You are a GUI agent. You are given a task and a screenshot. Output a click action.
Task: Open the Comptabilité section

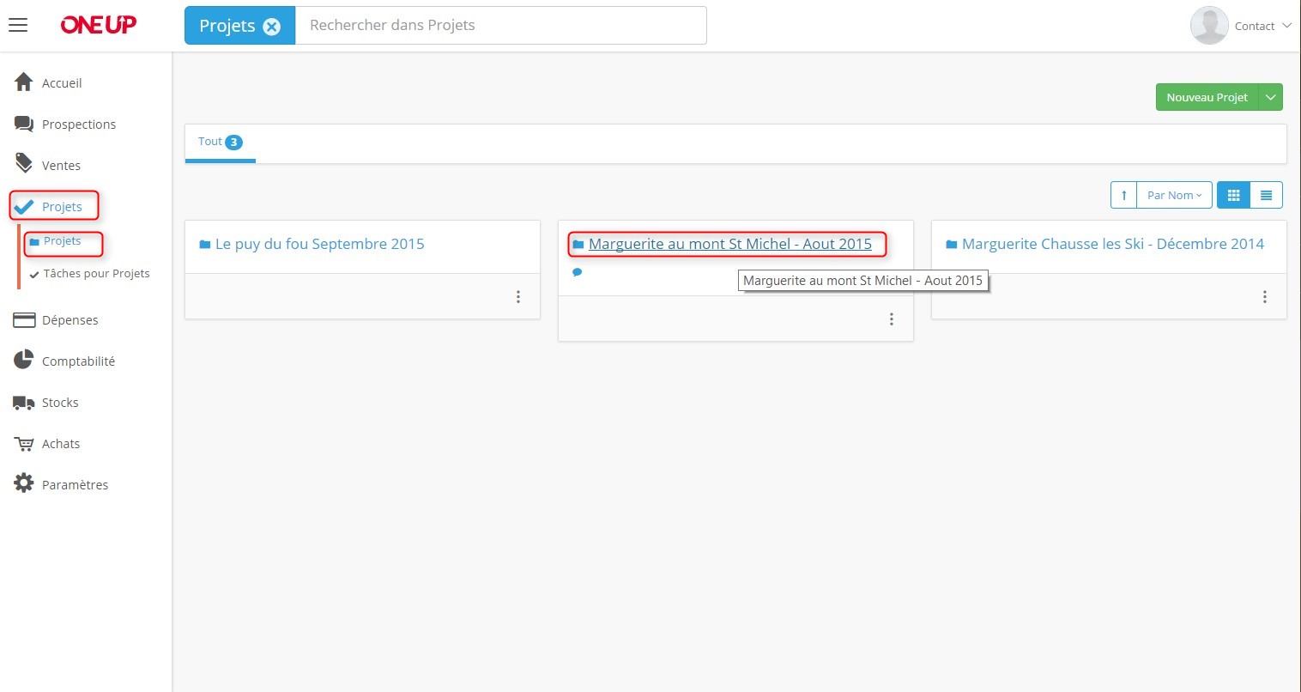coord(78,361)
